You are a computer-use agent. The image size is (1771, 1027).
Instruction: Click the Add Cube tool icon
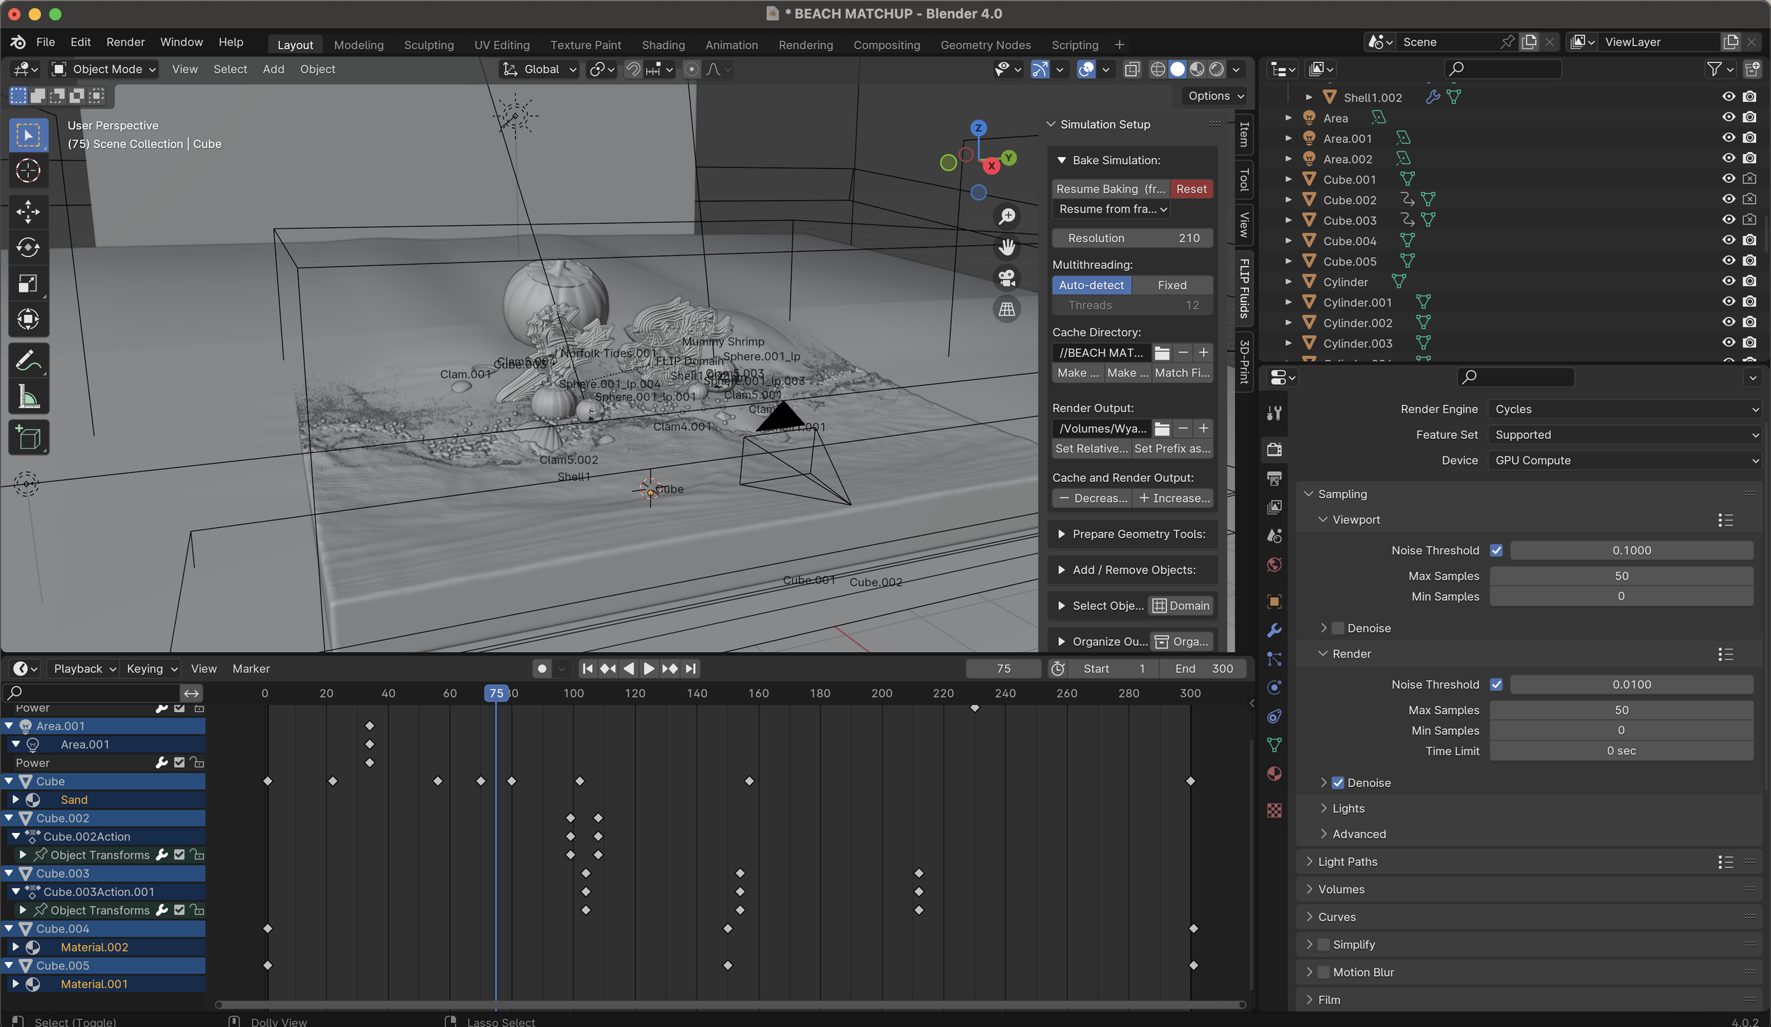[28, 438]
